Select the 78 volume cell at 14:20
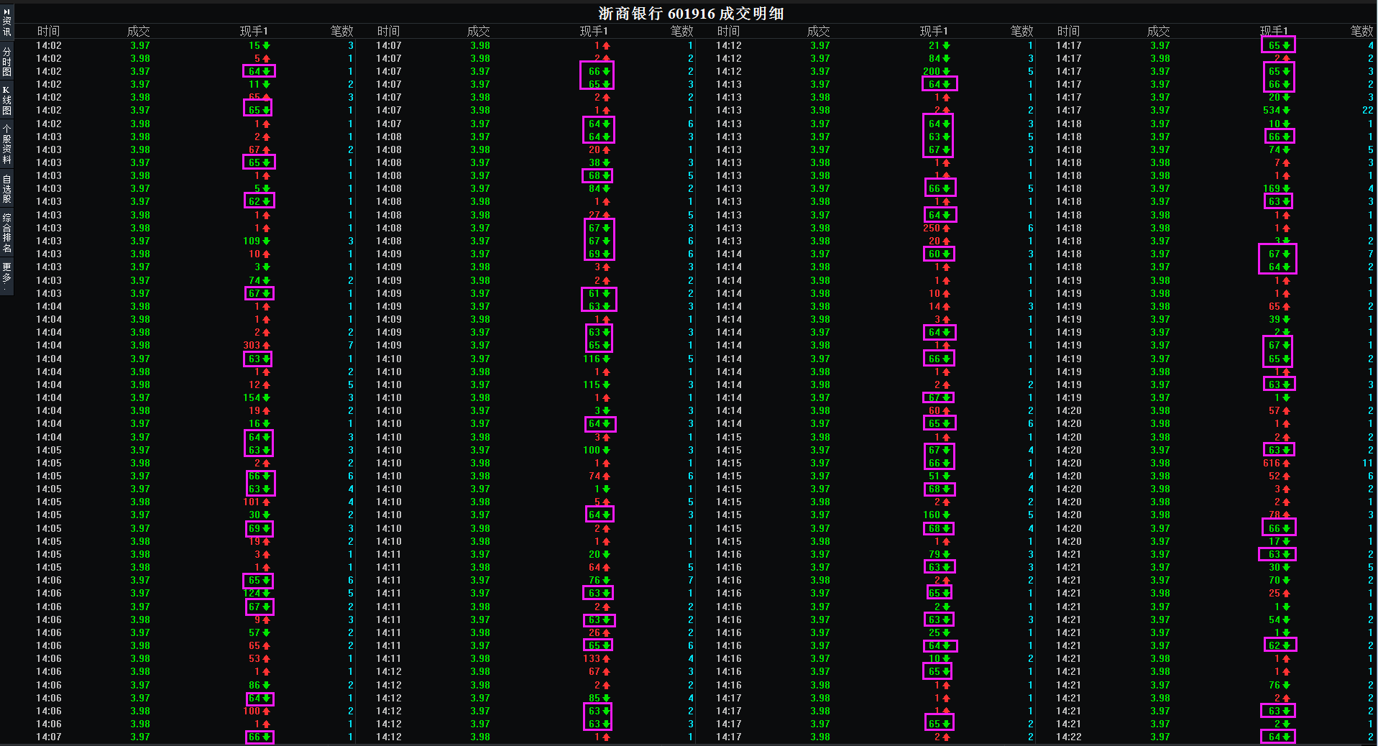Image resolution: width=1378 pixels, height=746 pixels. (1279, 515)
